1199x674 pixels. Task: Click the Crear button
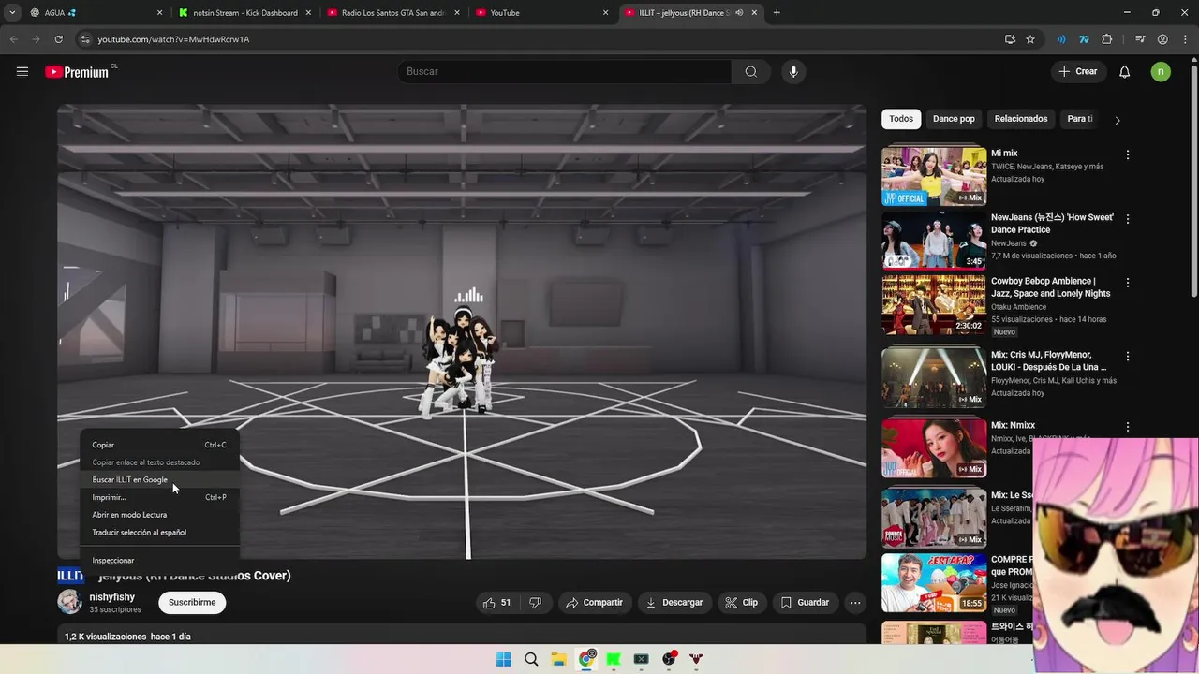pyautogui.click(x=1078, y=72)
